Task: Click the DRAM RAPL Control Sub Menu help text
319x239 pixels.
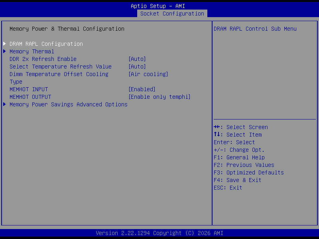Action: click(255, 29)
